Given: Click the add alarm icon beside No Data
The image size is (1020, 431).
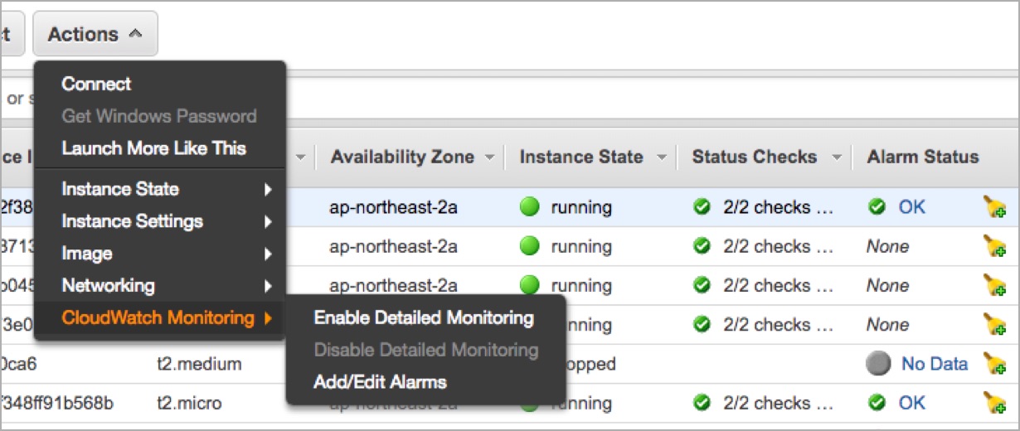Looking at the screenshot, I should (x=994, y=364).
